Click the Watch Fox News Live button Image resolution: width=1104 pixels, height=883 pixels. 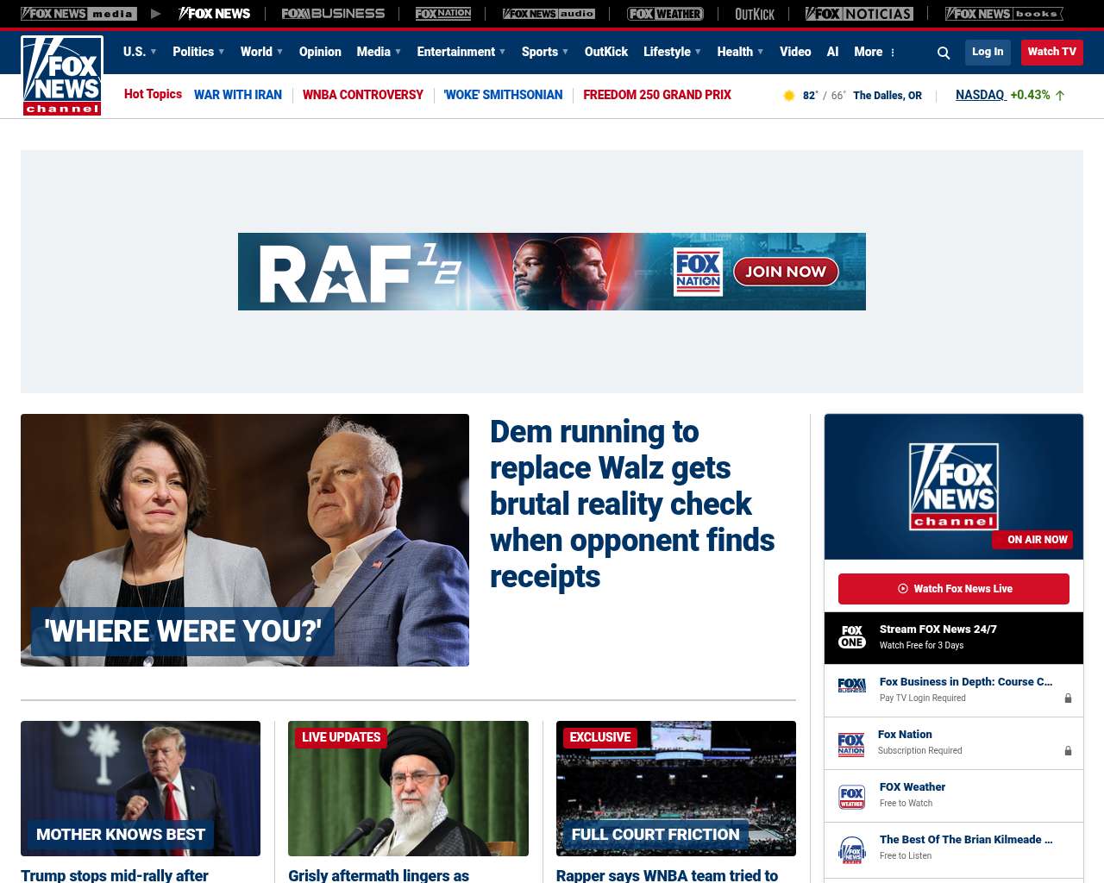954,589
